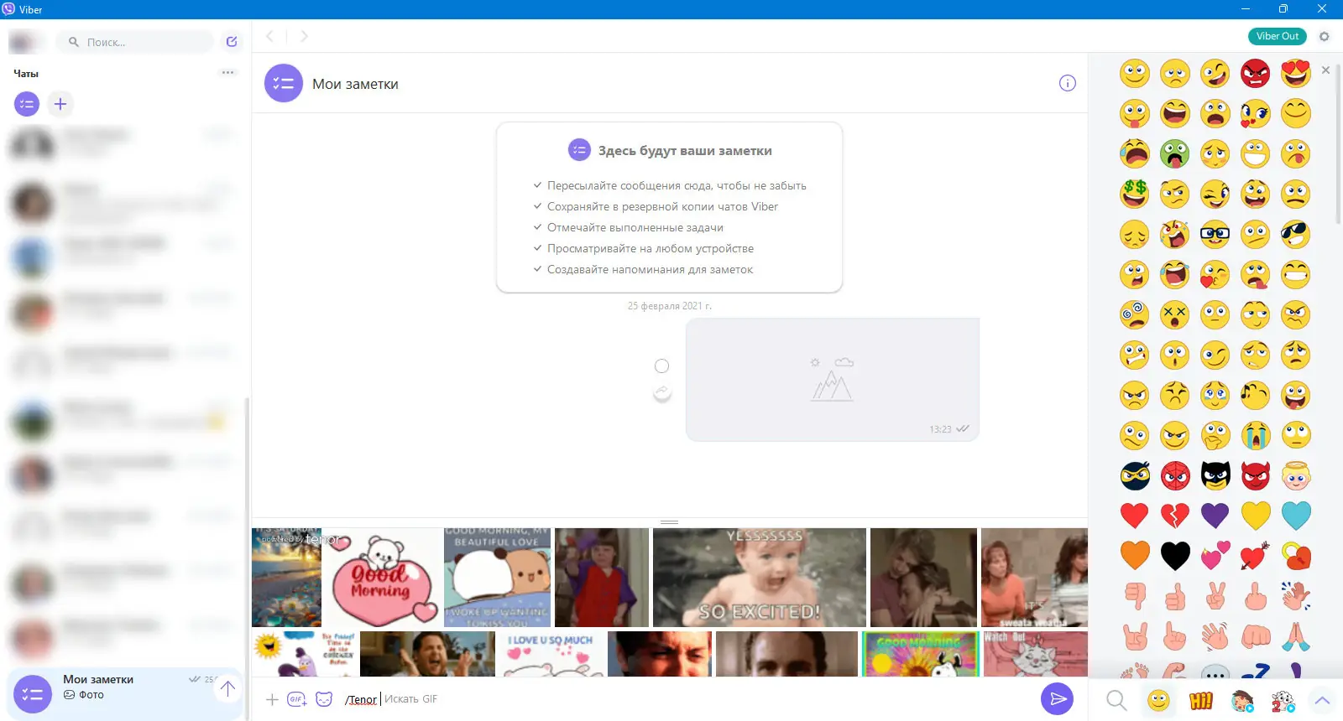Open Viber settings gear
Image resolution: width=1343 pixels, height=721 pixels.
click(1325, 36)
